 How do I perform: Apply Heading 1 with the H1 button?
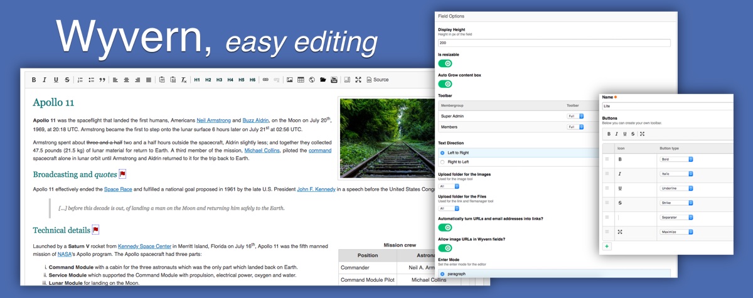pos(197,80)
